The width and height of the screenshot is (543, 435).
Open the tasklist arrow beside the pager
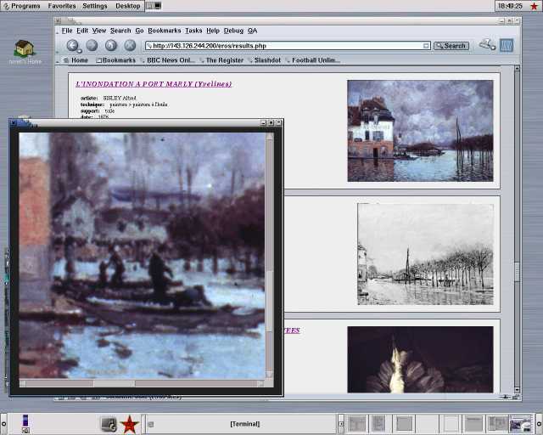341,424
